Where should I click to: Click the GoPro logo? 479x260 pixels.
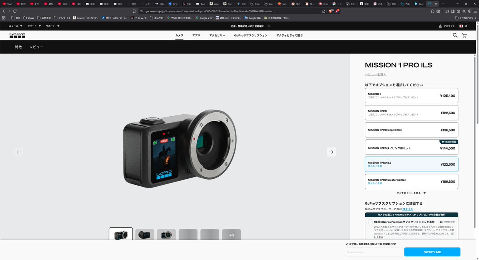tap(17, 35)
